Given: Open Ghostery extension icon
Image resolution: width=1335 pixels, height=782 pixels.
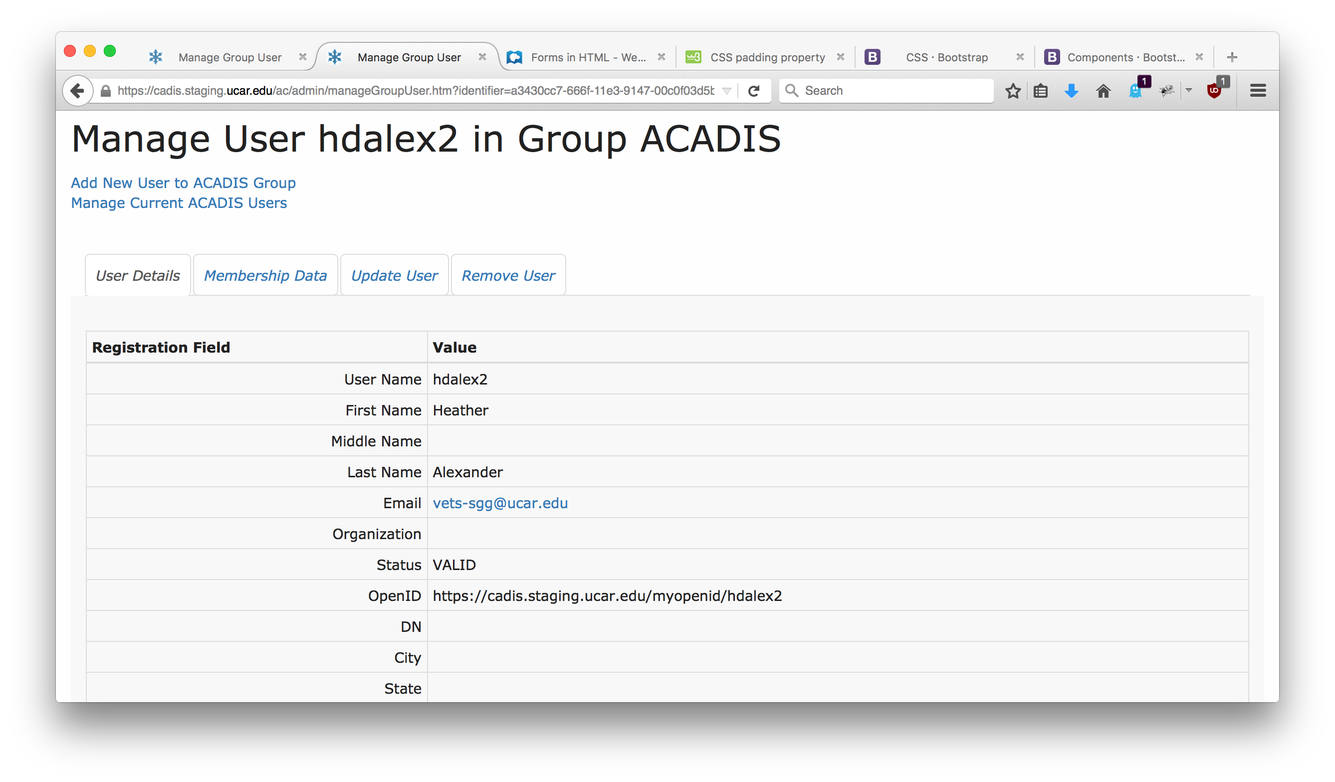Looking at the screenshot, I should pos(1135,91).
